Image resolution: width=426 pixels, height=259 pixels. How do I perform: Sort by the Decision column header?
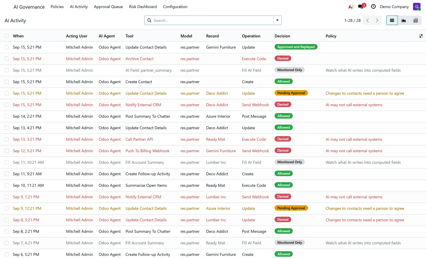(x=282, y=36)
